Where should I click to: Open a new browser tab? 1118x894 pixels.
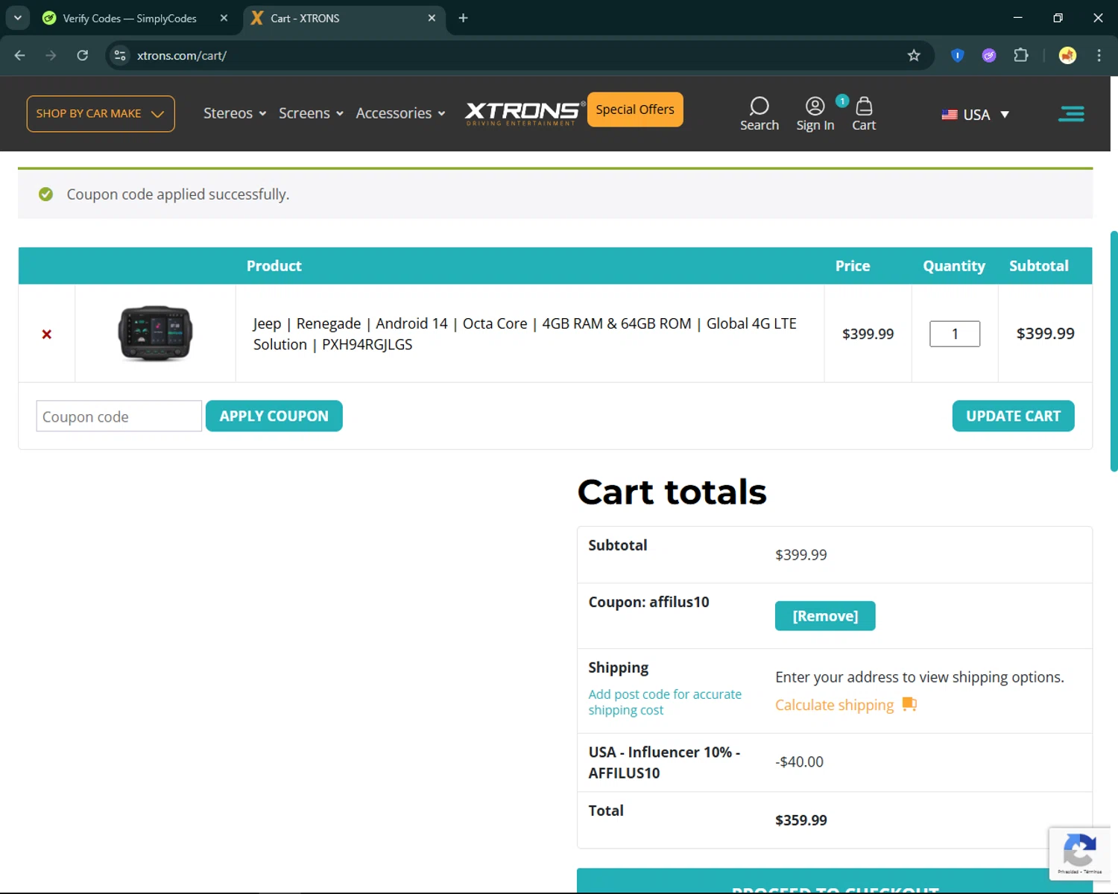point(463,18)
